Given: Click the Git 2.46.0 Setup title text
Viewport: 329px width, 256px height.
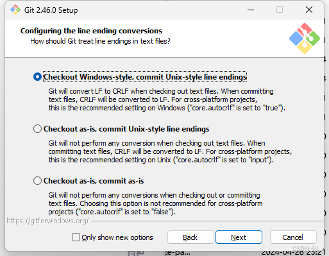Looking at the screenshot, I should (51, 10).
